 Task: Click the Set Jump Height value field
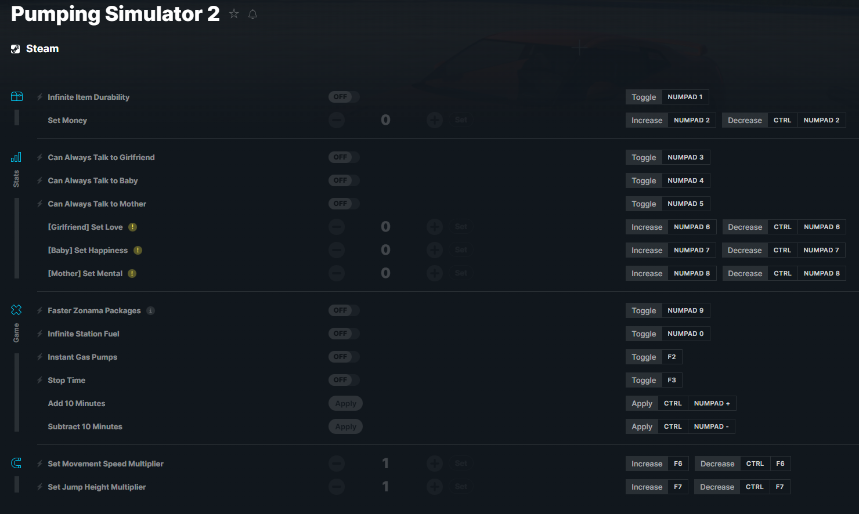pos(385,487)
